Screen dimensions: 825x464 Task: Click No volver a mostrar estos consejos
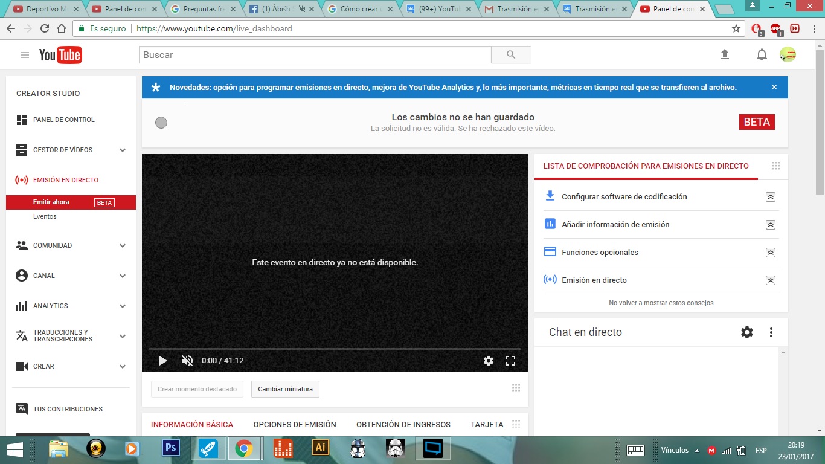(x=661, y=303)
